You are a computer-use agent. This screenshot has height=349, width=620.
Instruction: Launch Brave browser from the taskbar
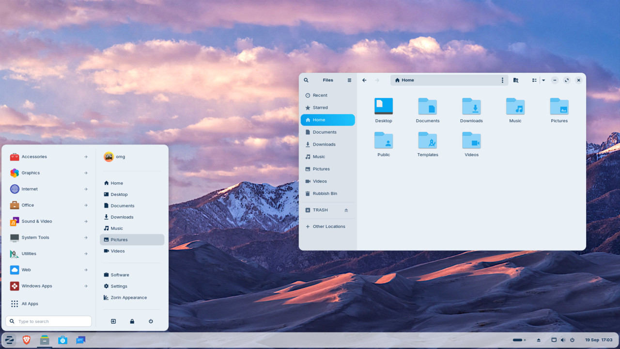(26, 340)
